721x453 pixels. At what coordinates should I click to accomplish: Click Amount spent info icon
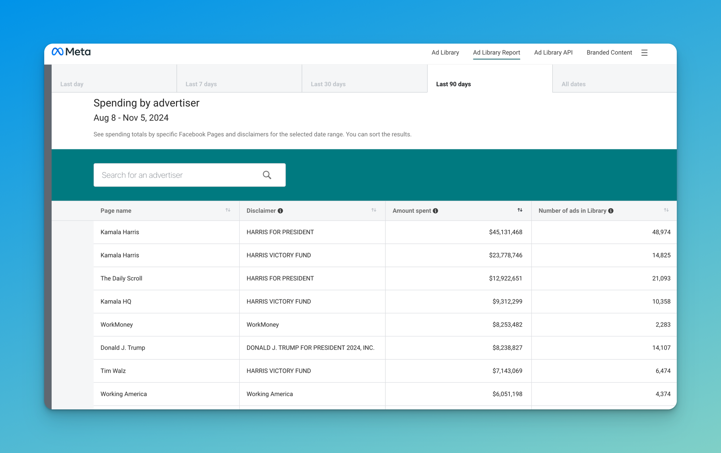[435, 211]
